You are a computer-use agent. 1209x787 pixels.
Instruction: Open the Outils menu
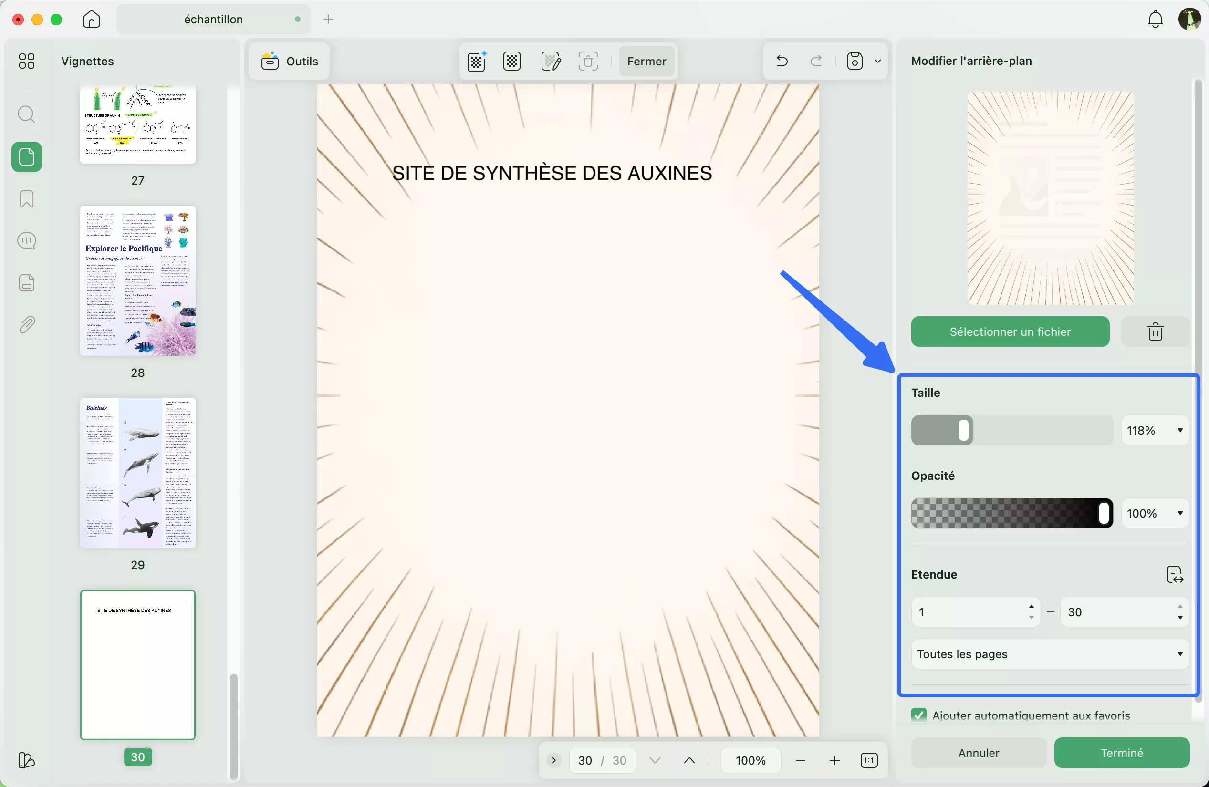289,61
